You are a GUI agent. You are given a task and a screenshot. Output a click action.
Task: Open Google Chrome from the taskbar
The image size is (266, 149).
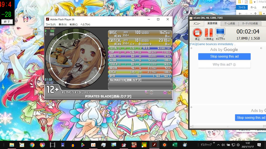point(32,145)
